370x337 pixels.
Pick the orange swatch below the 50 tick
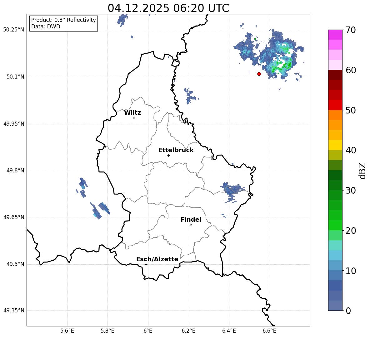pos(335,115)
